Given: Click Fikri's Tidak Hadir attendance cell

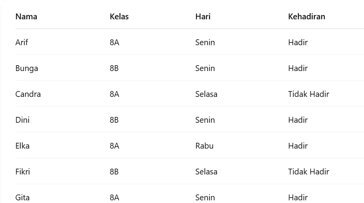Looking at the screenshot, I should point(309,172).
